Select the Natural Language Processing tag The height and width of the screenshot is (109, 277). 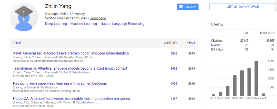click(122, 24)
